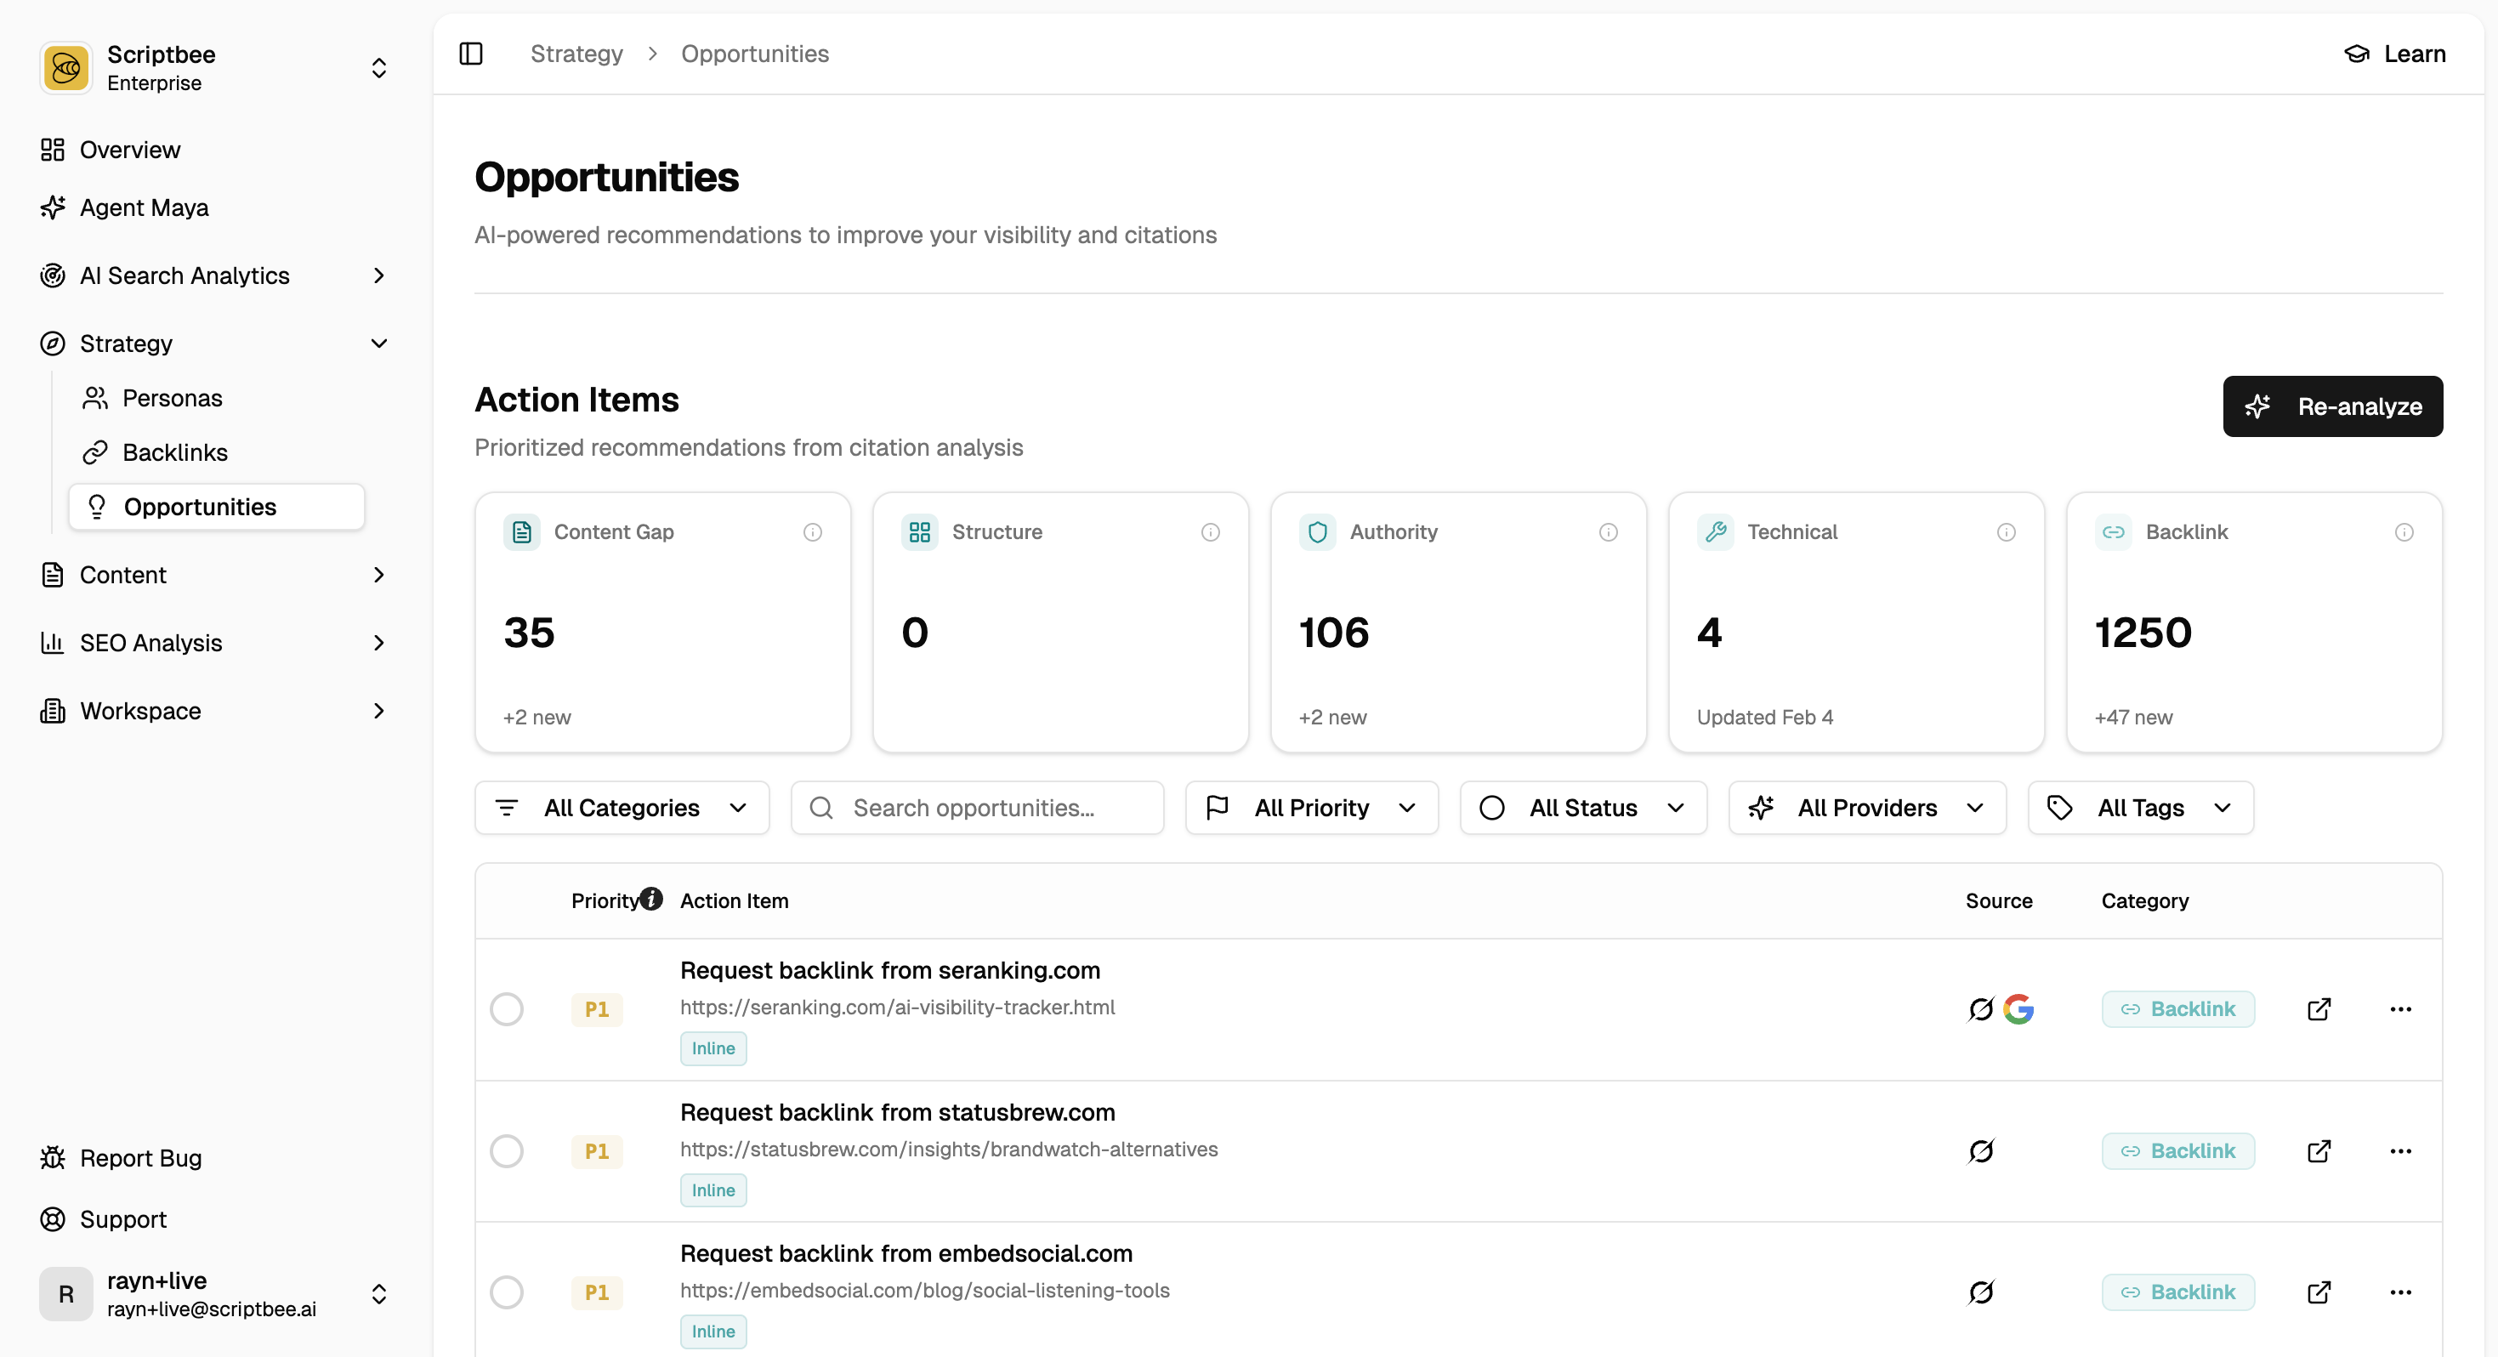The image size is (2498, 1357).
Task: Open Backlinks in the sidebar
Action: click(174, 452)
